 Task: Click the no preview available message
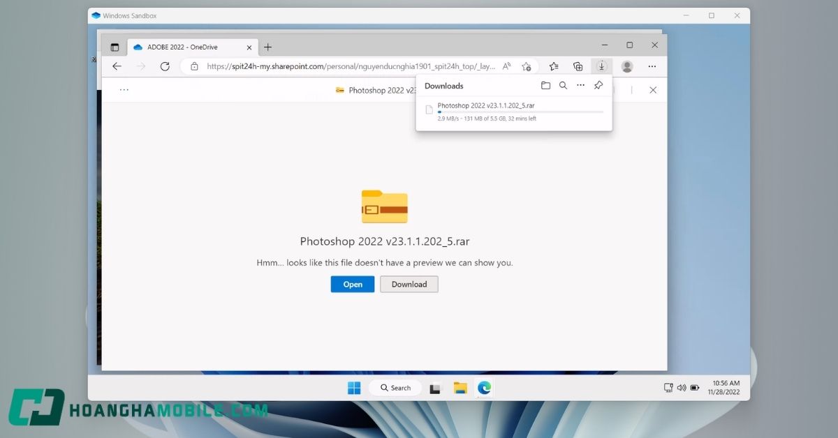(385, 263)
